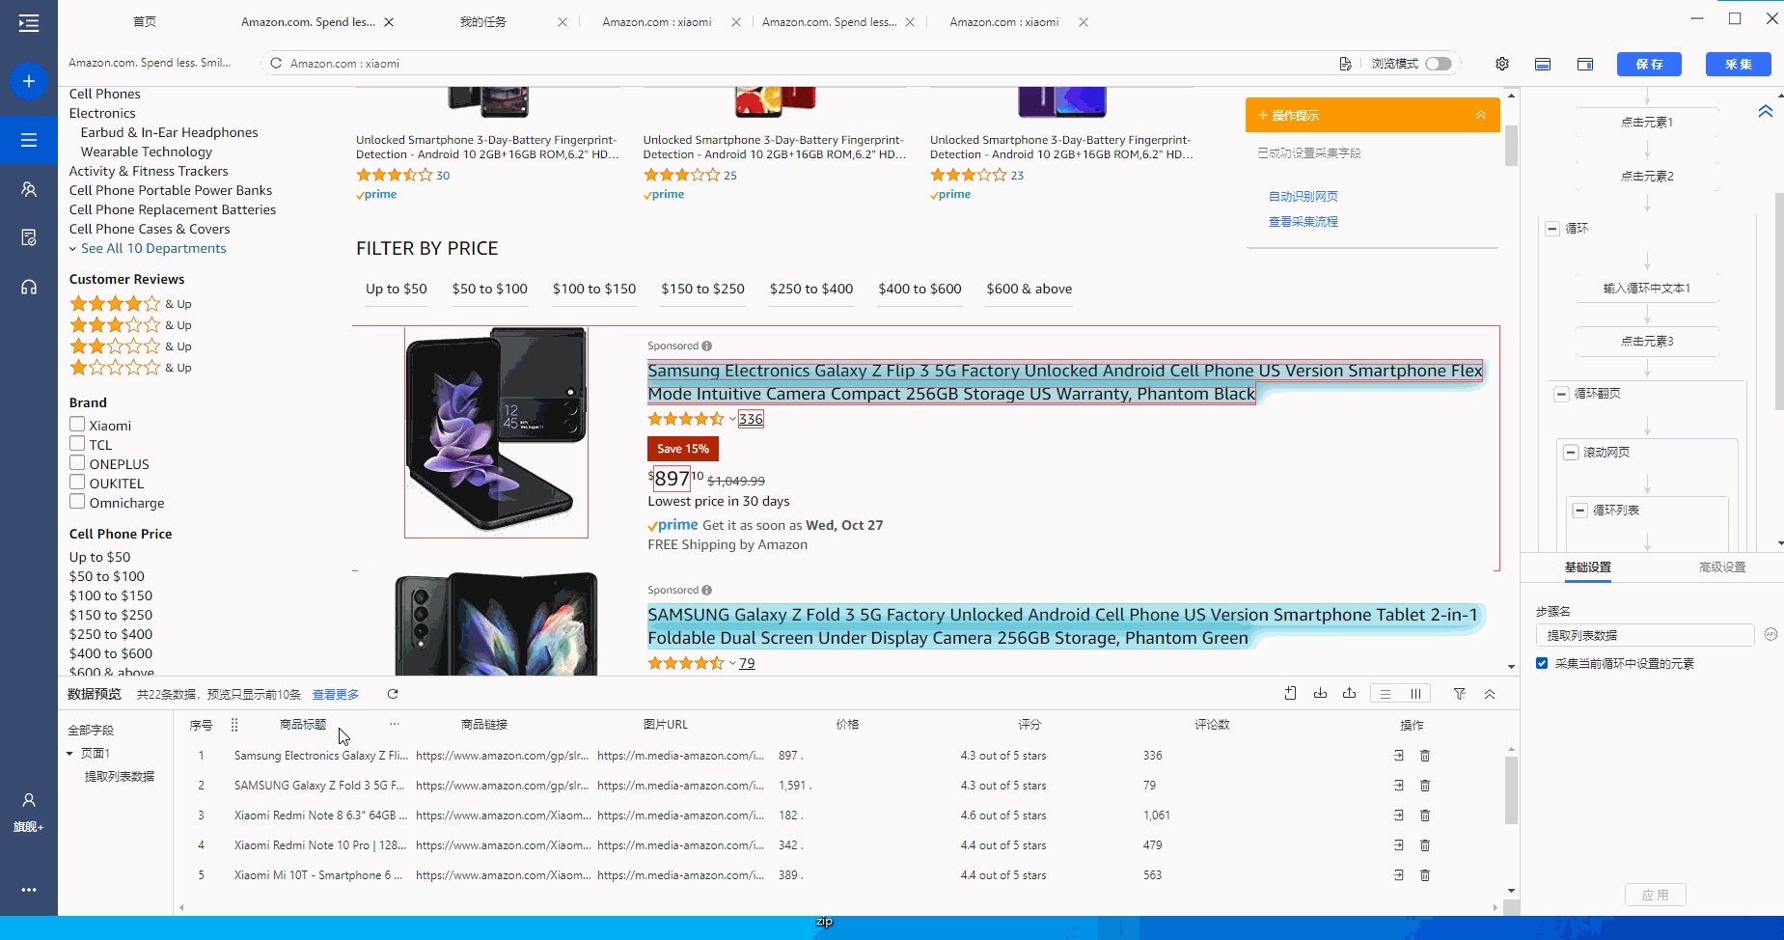The image size is (1784, 940).
Task: Collapse the 循环翻页 node in the workflow
Action: [x=1562, y=394]
